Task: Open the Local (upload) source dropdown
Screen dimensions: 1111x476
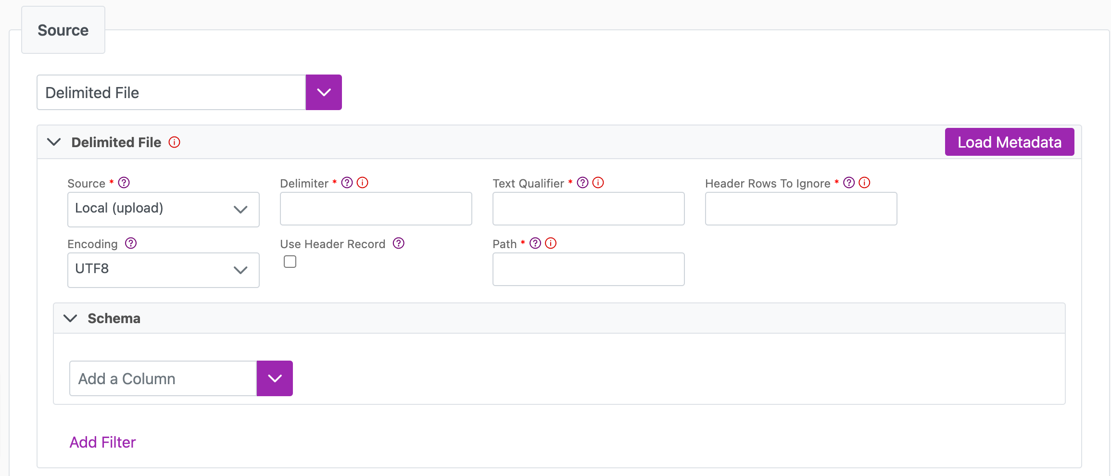Action: click(164, 209)
